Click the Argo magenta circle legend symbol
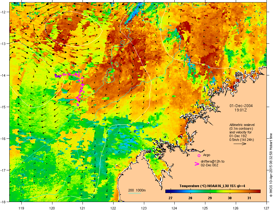Viewport: 273px width, 211px height. click(199, 155)
